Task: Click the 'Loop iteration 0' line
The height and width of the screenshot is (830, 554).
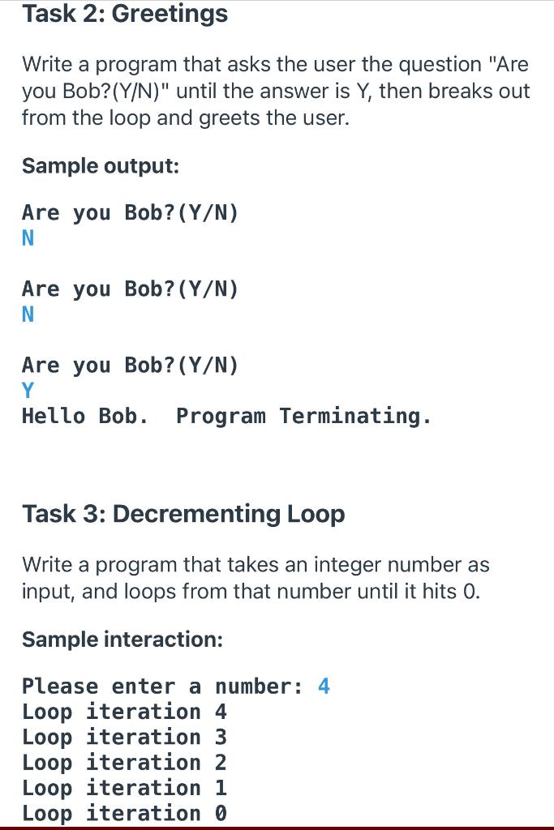Action: 124,814
